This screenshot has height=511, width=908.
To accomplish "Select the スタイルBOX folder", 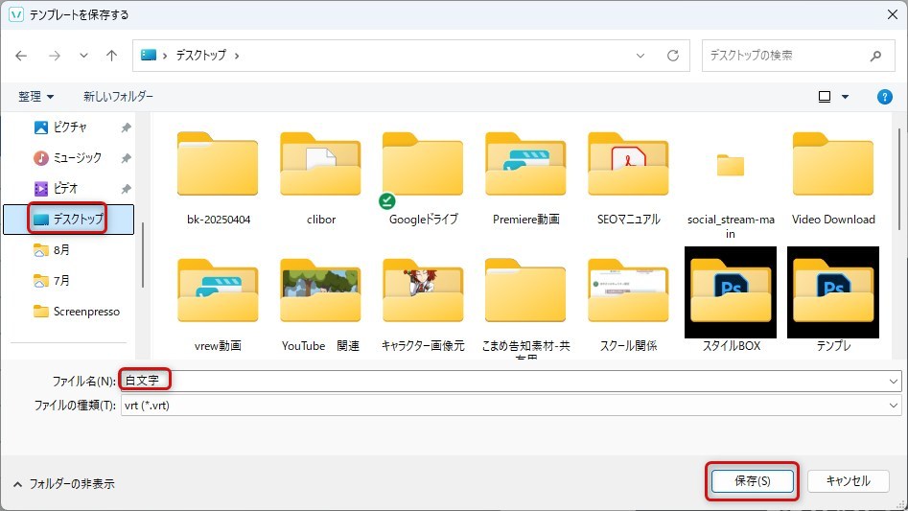I will click(731, 300).
